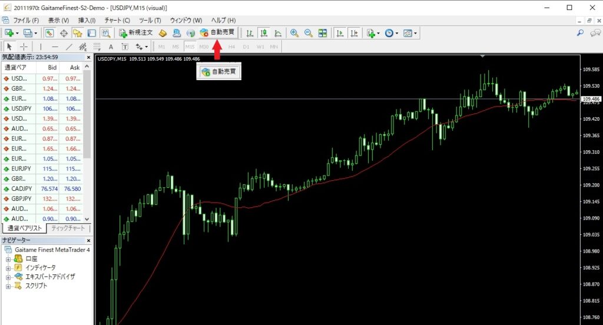Open the ツール (T) menu
This screenshot has width=603, height=325.
click(x=150, y=21)
